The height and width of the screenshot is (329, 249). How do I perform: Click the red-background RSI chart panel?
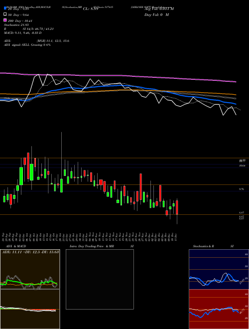[x=219, y=309]
